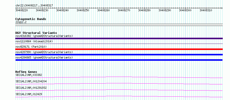Click the magenta NM_001291932 gene line

point(119,90)
